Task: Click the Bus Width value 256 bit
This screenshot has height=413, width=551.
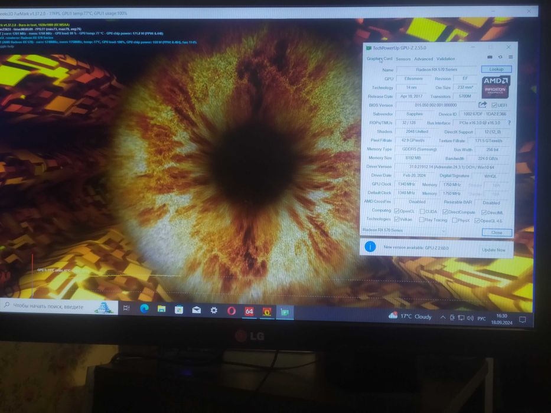Action: click(492, 149)
